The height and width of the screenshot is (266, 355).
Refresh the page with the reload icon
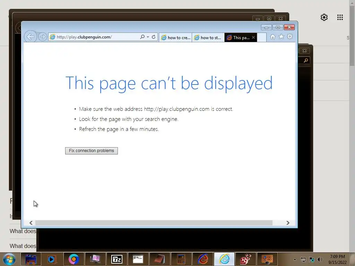[154, 37]
